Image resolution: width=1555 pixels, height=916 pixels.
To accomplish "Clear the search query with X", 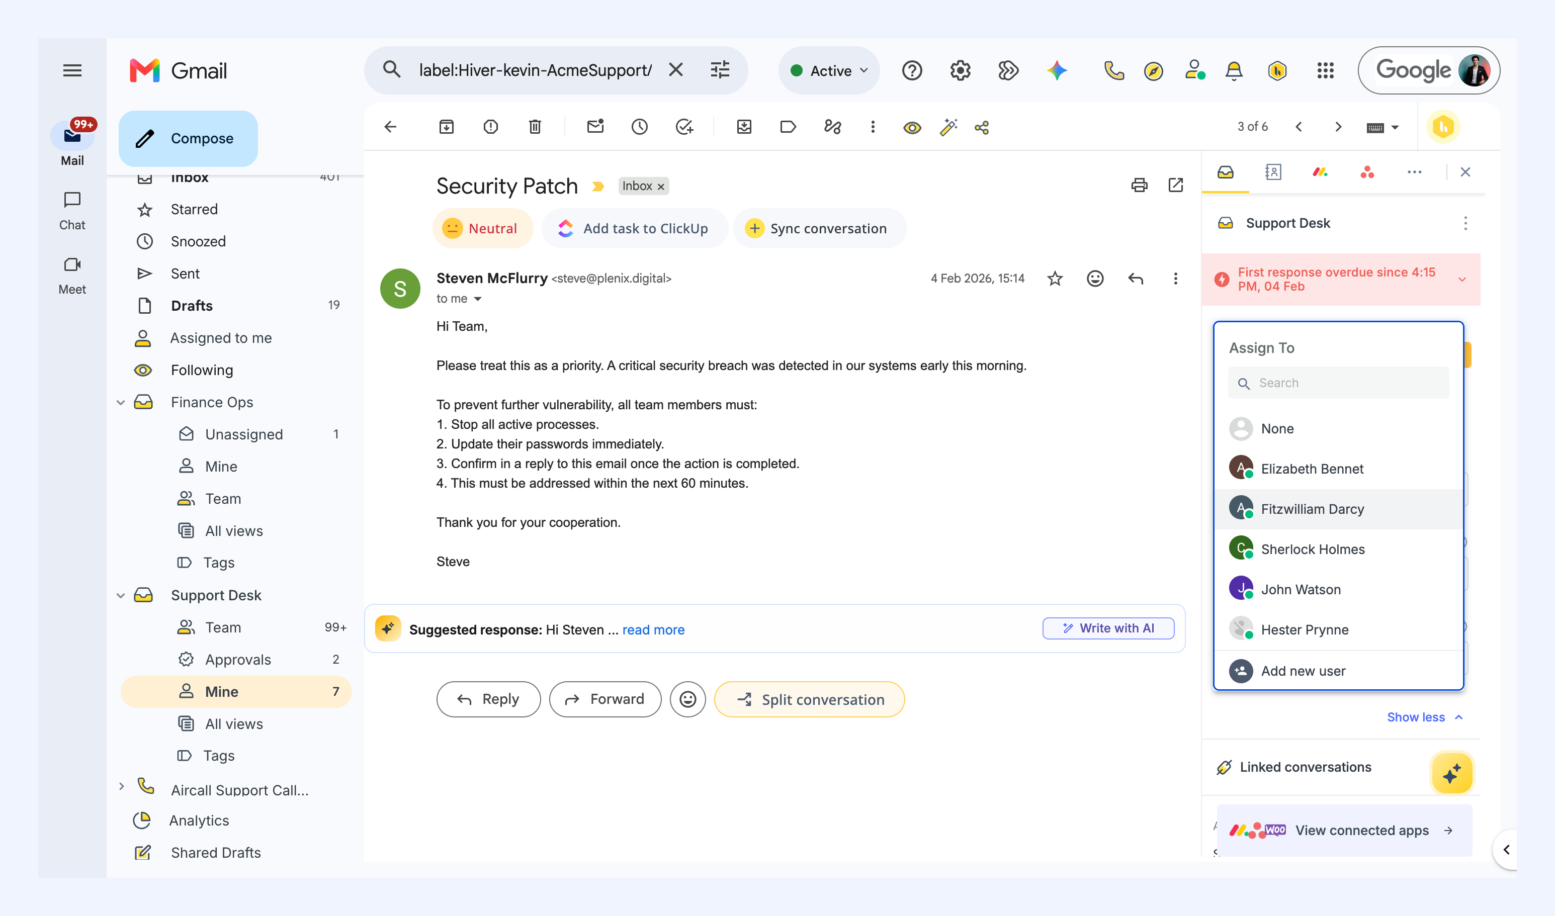I will (676, 70).
